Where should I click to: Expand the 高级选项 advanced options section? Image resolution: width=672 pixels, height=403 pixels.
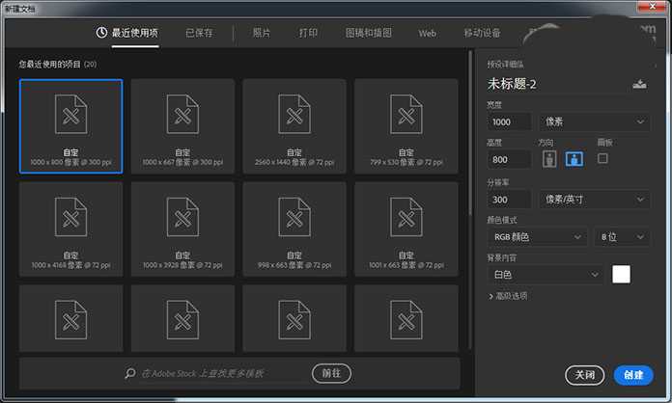click(x=508, y=296)
